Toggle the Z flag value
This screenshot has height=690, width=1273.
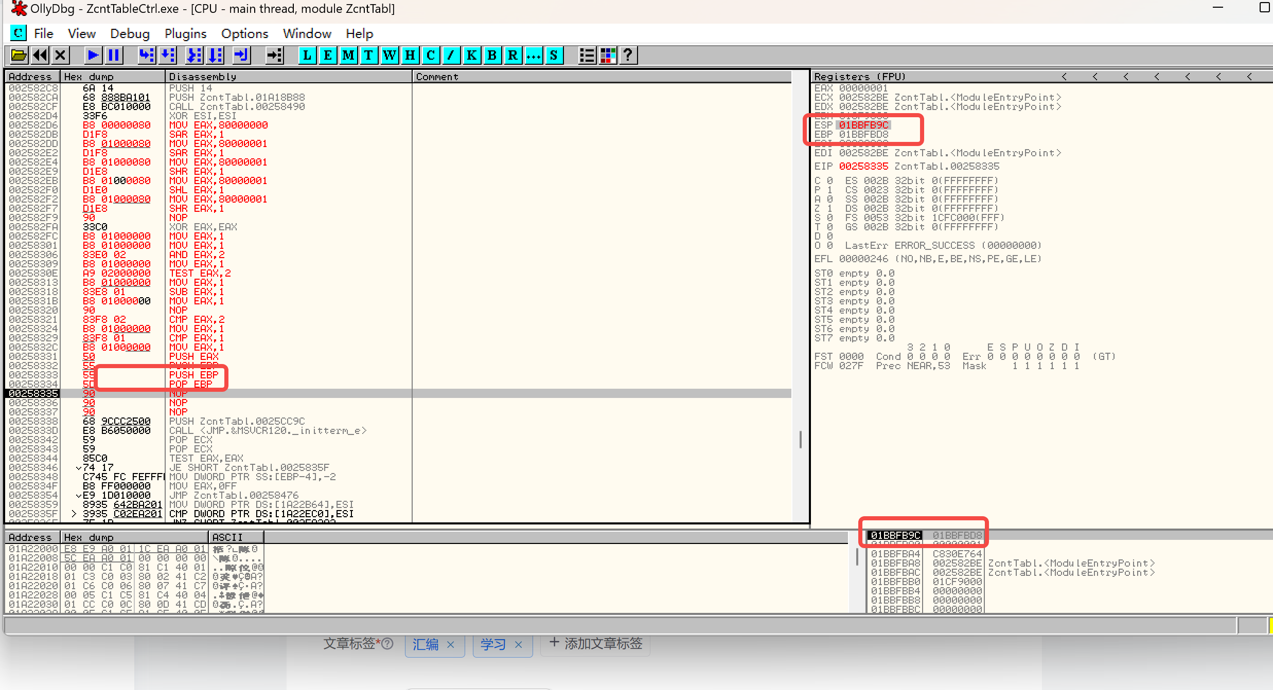tap(829, 208)
